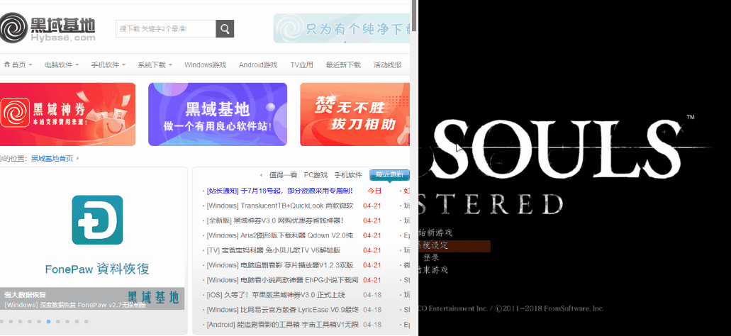This screenshot has width=731, height=336.
Task: Select 始新游戏 in Dark Souls menu
Action: pos(435,233)
